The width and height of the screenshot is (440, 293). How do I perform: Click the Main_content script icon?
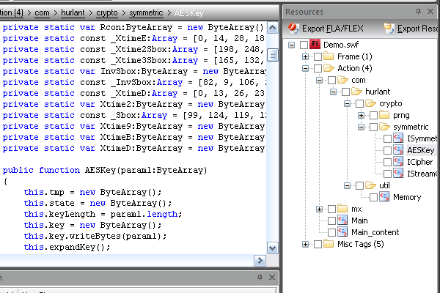[342, 232]
